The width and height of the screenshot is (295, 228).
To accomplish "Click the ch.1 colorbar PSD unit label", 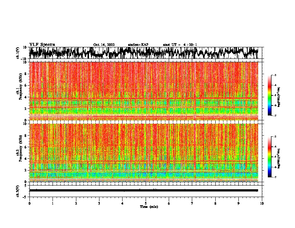I will point(279,97).
